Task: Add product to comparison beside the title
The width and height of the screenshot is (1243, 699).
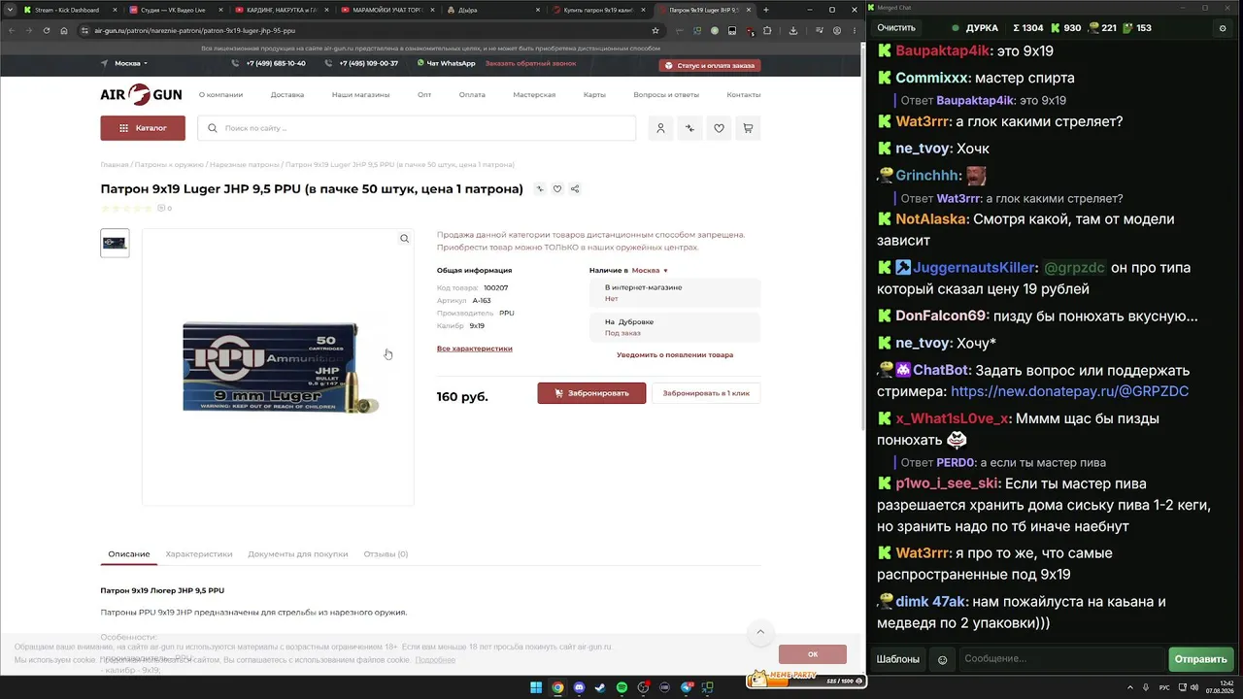Action: click(x=540, y=188)
